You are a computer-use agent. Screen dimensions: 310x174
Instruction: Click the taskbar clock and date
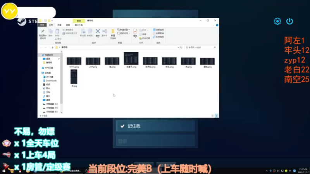pos(303,171)
